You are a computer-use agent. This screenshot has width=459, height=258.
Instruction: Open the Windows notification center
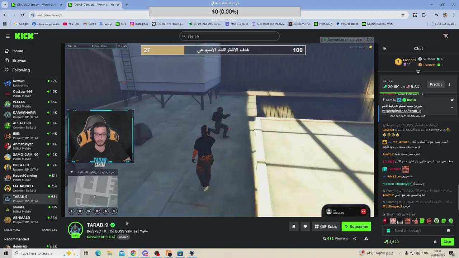coord(451,253)
